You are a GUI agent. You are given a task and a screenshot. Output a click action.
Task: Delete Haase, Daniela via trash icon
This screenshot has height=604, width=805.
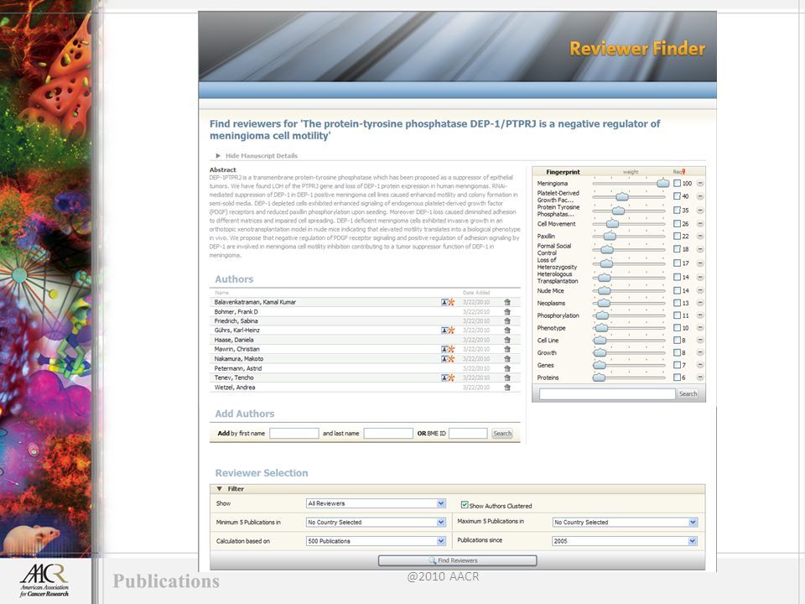[507, 340]
